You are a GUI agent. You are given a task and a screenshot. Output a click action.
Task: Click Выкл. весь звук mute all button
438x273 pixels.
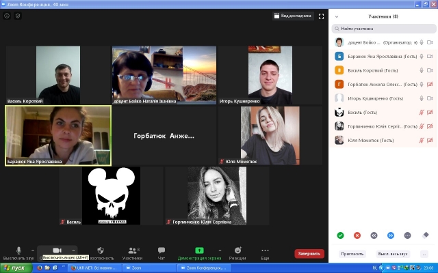tap(393, 254)
